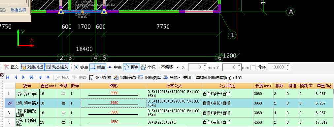Click cell 1跨.侧面受扭筋1
The height and width of the screenshot is (127, 334).
point(27,113)
